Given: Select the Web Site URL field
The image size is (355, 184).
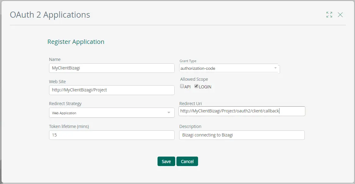Looking at the screenshot, I should pyautogui.click(x=112, y=90).
